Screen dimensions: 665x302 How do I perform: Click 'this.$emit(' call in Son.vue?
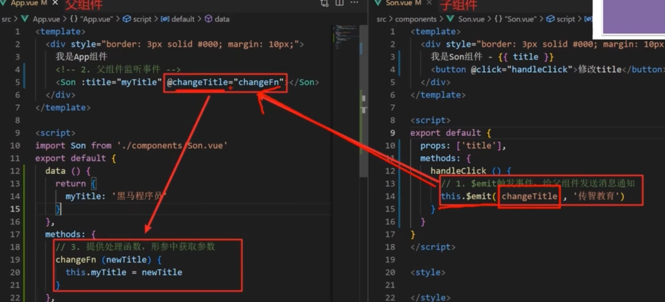(468, 196)
